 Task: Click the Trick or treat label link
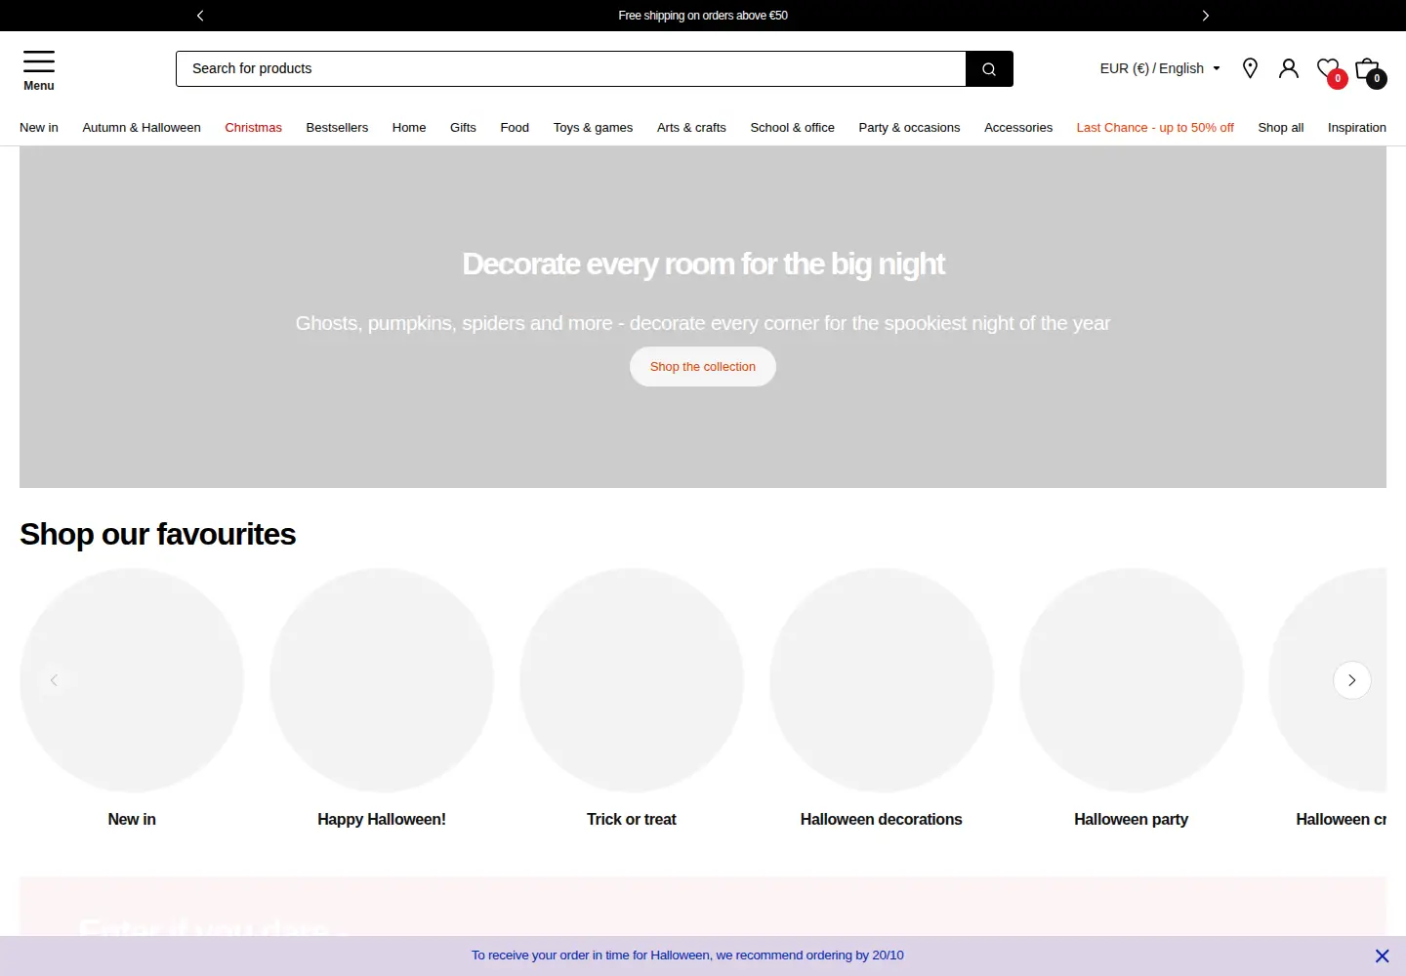pyautogui.click(x=632, y=820)
